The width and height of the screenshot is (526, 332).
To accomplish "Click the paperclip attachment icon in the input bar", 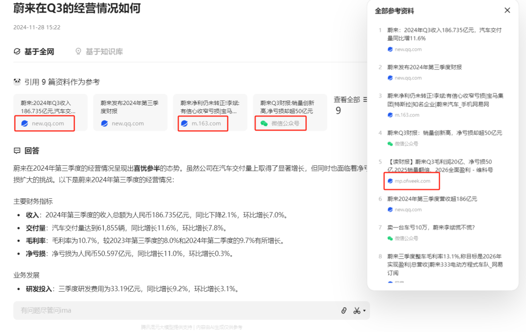I will 344,310.
